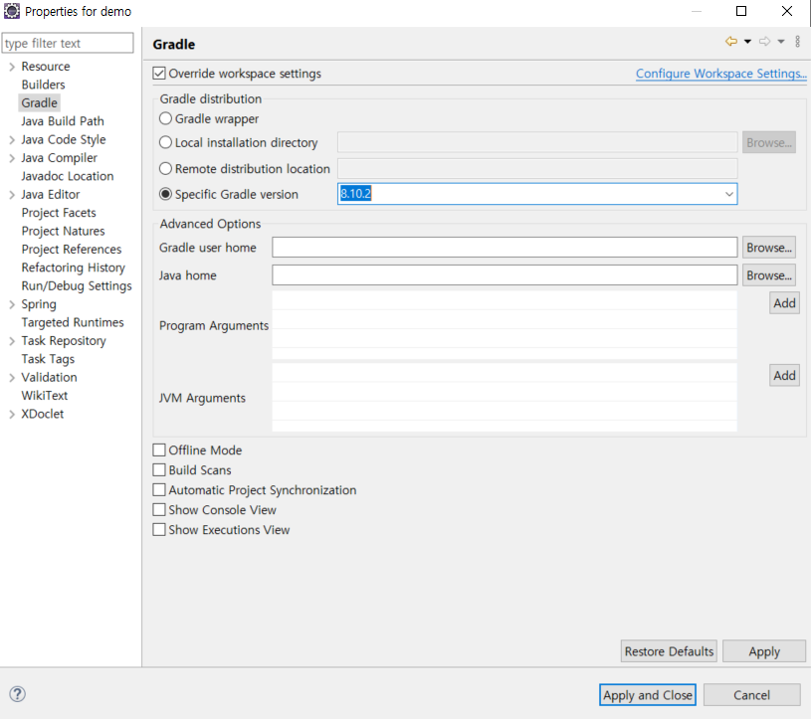Open the Project Facets page
The height and width of the screenshot is (719, 811).
click(59, 213)
